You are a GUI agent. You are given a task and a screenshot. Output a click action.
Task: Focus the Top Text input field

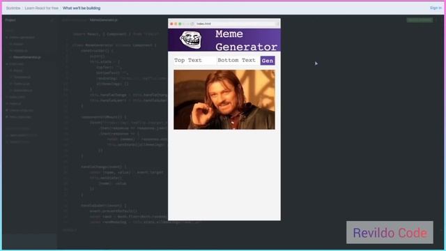(195, 61)
